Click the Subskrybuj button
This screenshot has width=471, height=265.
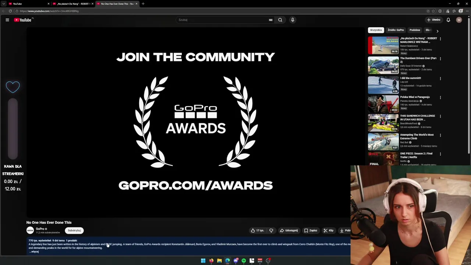[74, 230]
